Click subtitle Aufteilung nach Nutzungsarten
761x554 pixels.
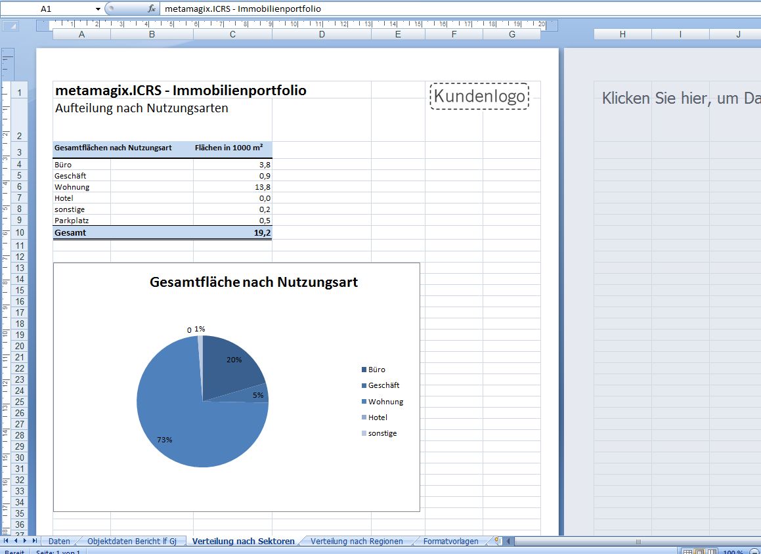tap(142, 108)
